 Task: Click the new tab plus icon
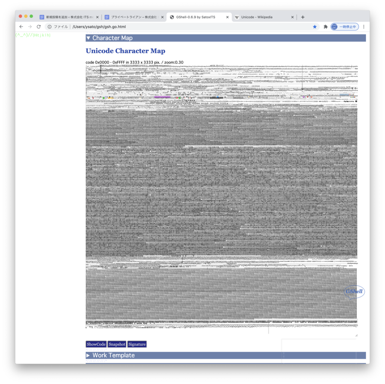(x=303, y=17)
